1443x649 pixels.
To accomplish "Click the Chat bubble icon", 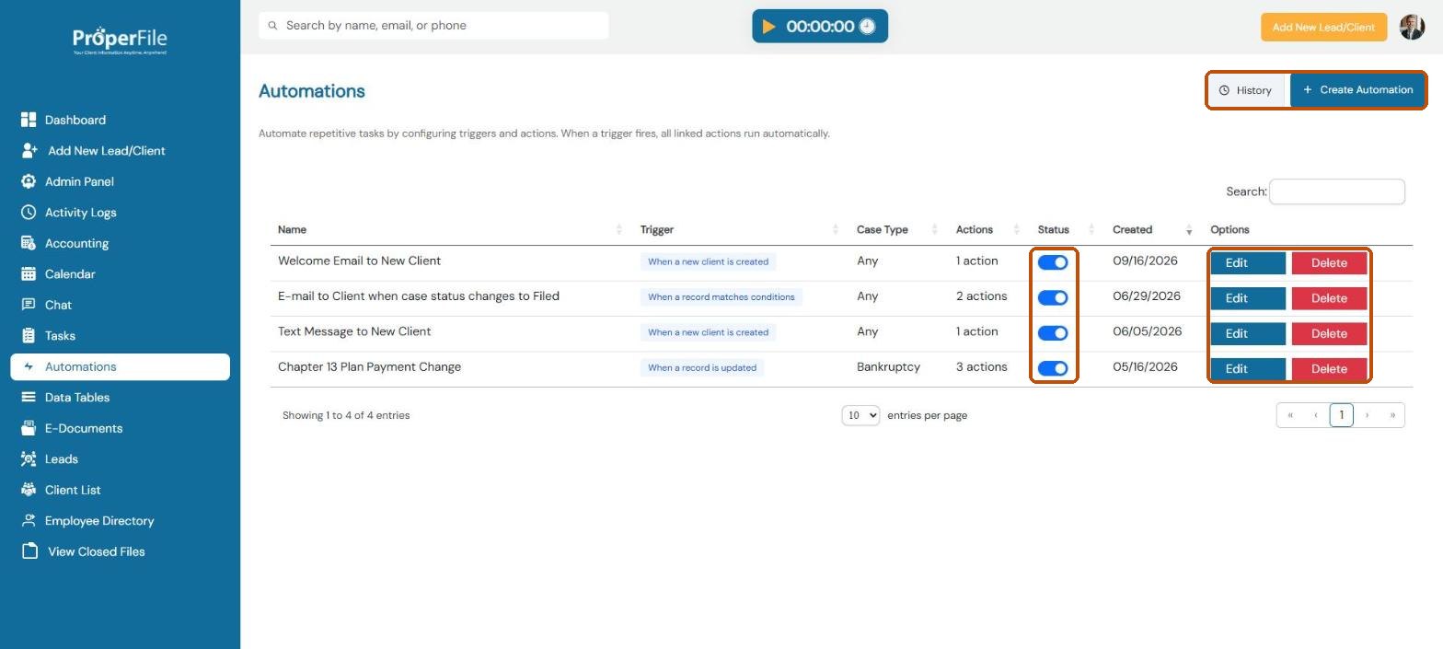I will pyautogui.click(x=29, y=305).
